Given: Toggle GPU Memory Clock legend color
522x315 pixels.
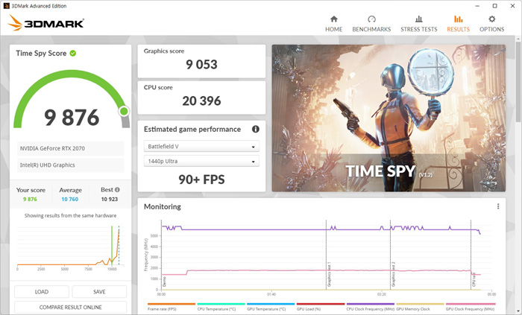Looking at the screenshot, I should [420, 304].
